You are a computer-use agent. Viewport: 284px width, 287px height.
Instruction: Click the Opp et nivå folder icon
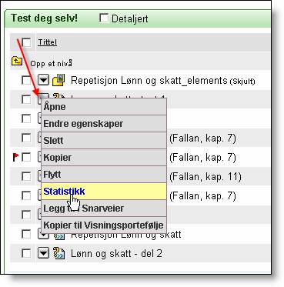[17, 62]
